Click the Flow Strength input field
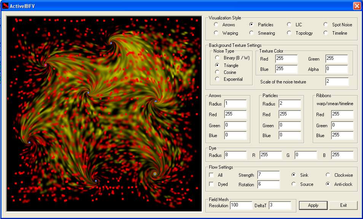 tap(268, 175)
